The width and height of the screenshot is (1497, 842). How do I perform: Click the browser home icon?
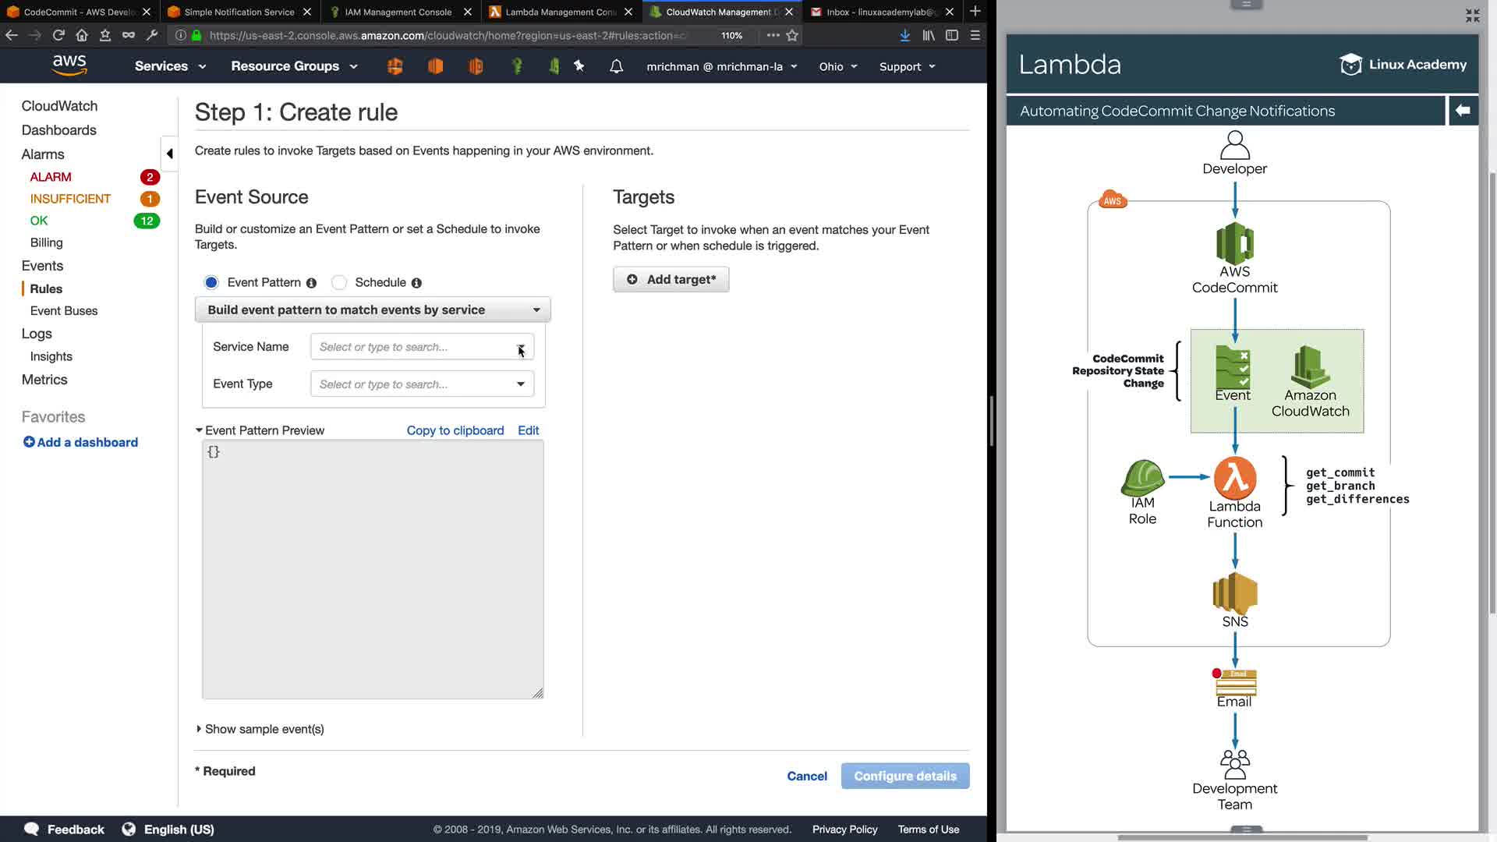point(82,35)
